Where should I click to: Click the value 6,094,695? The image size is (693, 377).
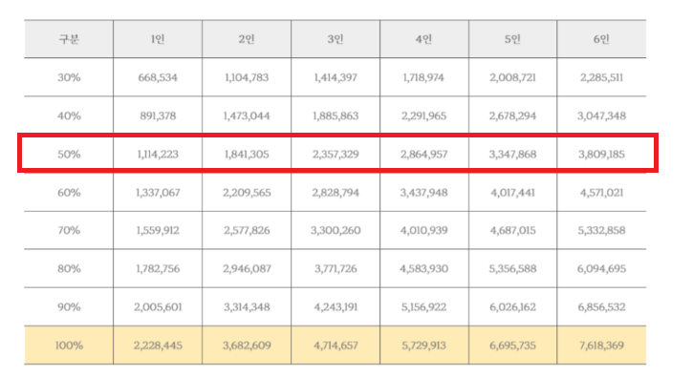click(x=601, y=269)
